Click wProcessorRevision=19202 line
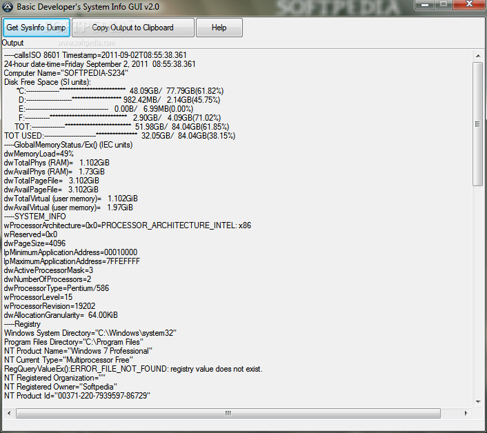The width and height of the screenshot is (487, 433). click(x=50, y=306)
